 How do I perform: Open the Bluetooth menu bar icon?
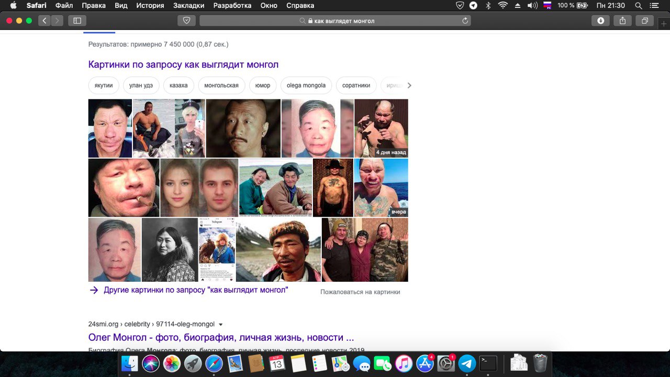[x=488, y=6]
